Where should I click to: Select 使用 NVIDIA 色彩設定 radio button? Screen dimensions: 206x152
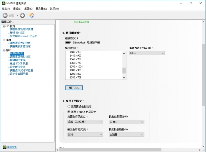coord(69,112)
